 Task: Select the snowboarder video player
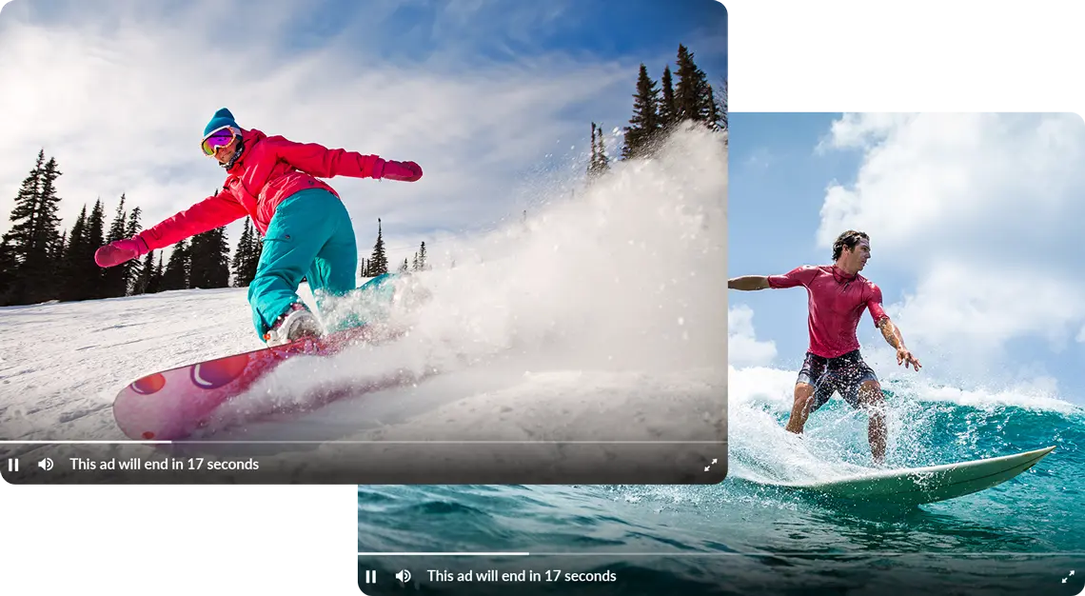pyautogui.click(x=364, y=242)
